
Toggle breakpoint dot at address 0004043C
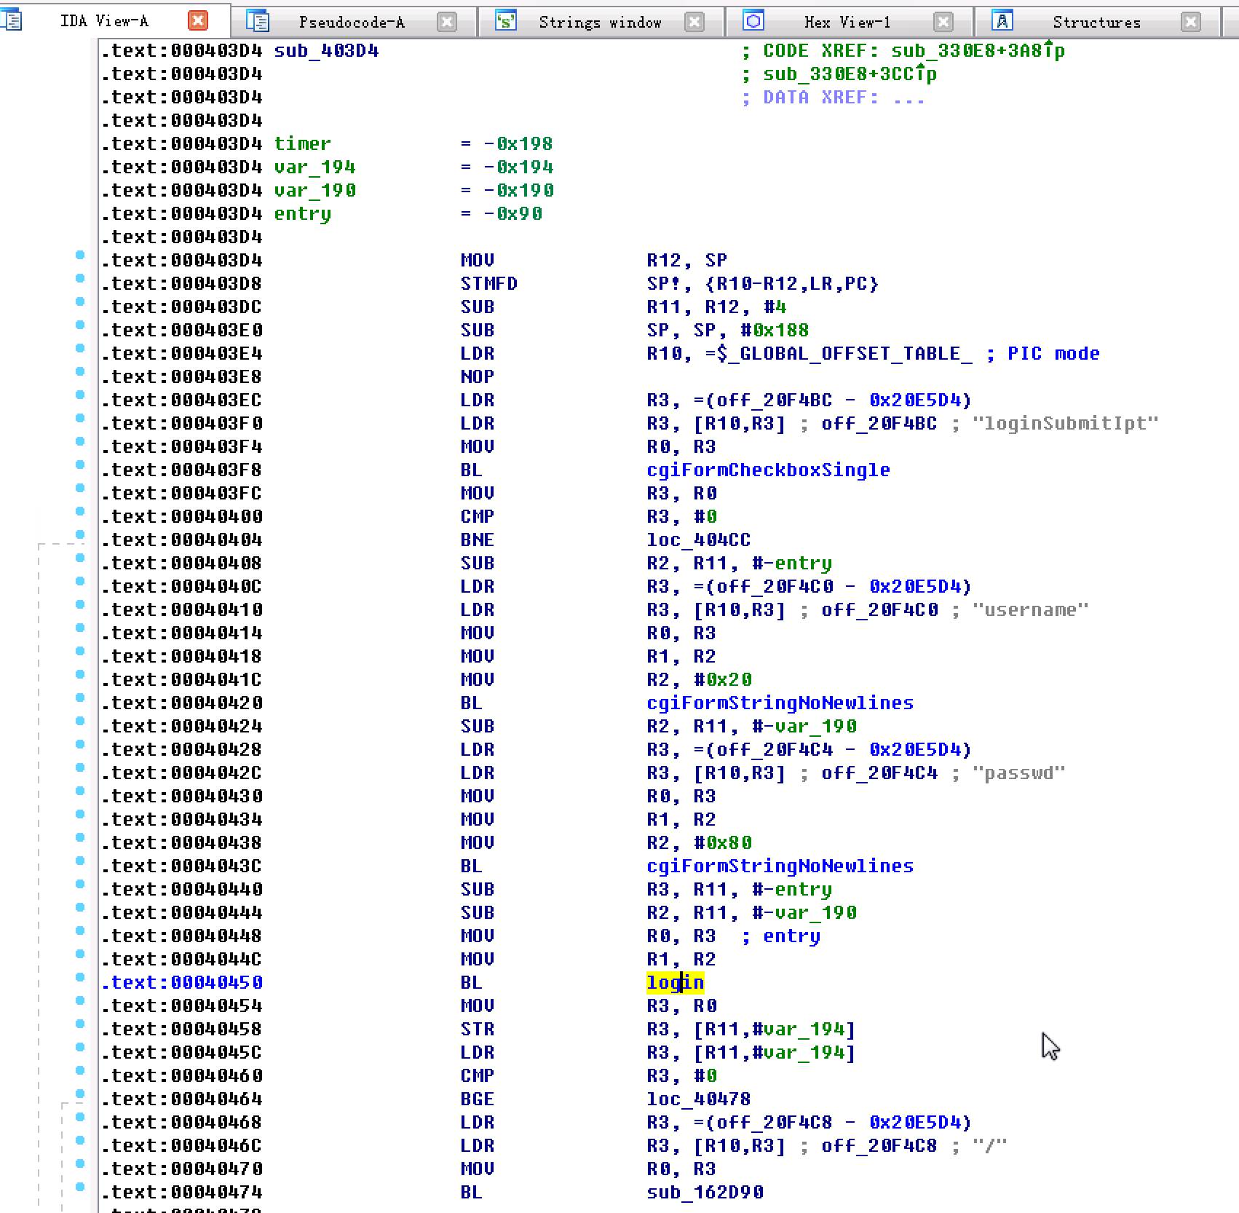tap(80, 861)
